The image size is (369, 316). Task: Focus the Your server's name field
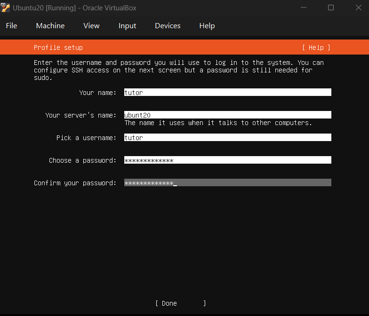pyautogui.click(x=228, y=115)
